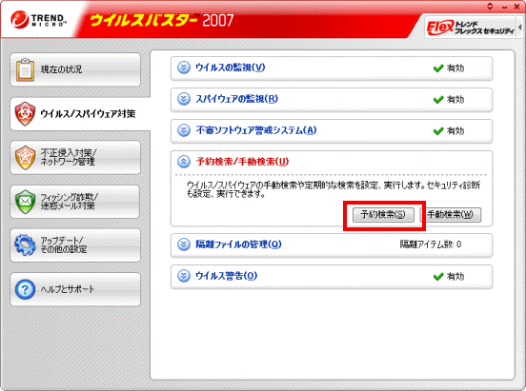Click the small arrow beside Flex logo

coord(519,28)
